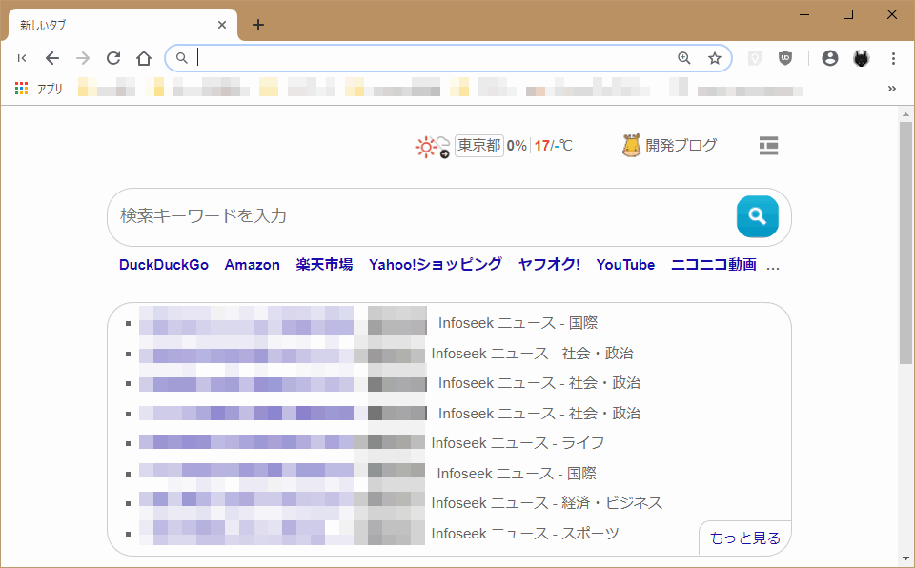Click the blue search magnifier button

click(x=757, y=216)
